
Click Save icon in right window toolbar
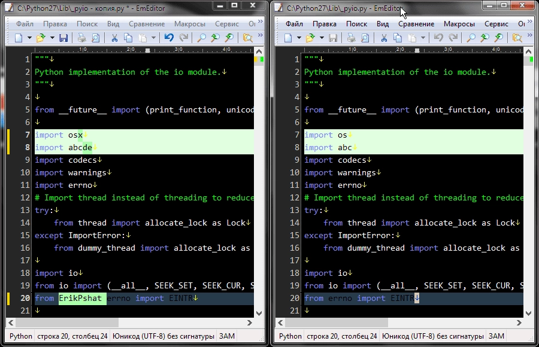(333, 38)
